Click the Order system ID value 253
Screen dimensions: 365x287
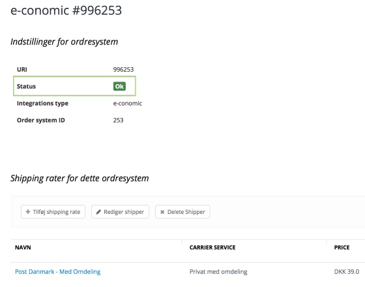tap(118, 120)
